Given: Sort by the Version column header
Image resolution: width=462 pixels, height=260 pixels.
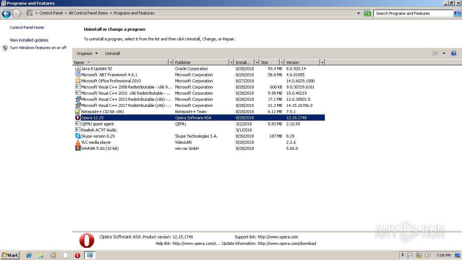Looking at the screenshot, I should click(x=302, y=62).
